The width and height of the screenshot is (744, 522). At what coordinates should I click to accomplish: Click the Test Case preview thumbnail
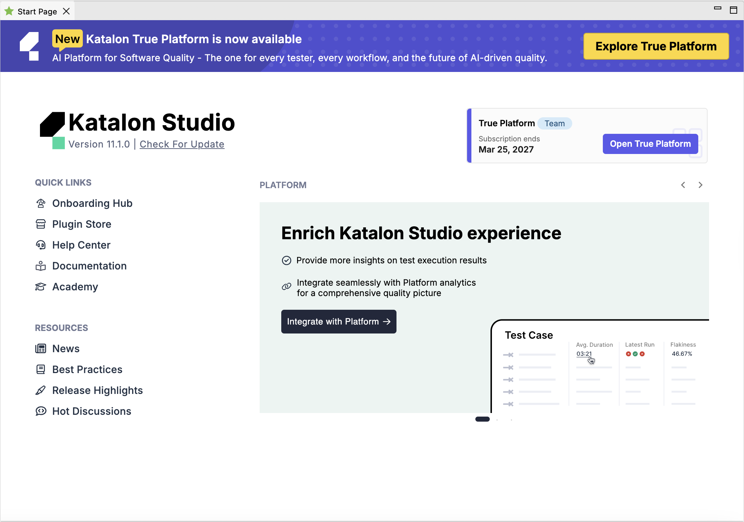click(x=600, y=366)
